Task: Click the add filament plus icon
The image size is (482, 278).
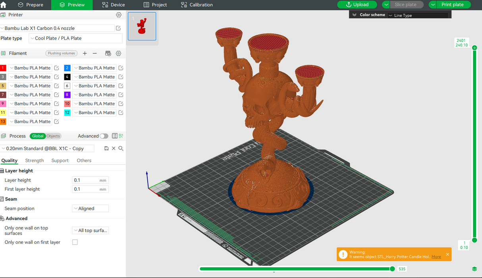Action: [85, 53]
